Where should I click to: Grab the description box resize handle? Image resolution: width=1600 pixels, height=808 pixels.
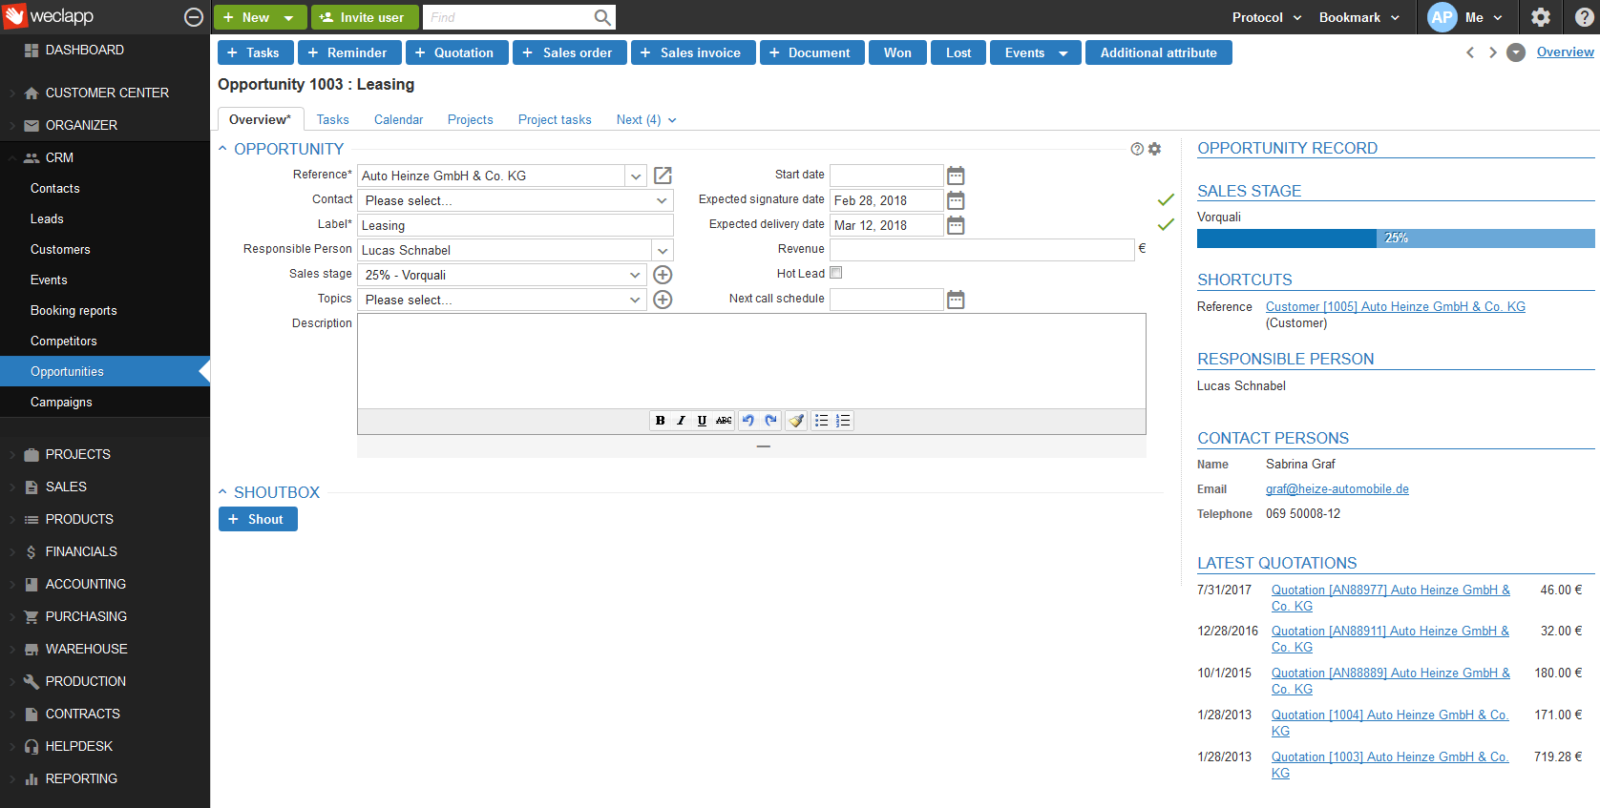pyautogui.click(x=763, y=446)
